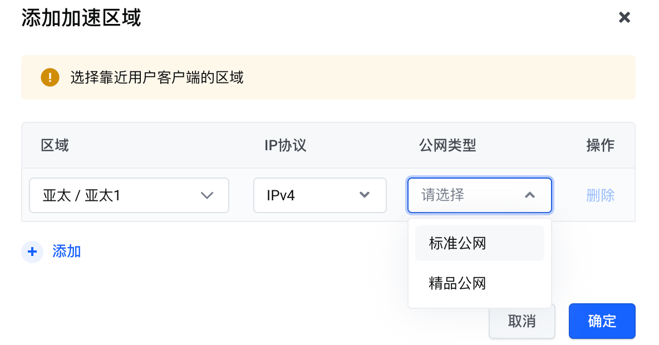
Task: Click the blue plus icon to add a row
Action: [x=32, y=252]
